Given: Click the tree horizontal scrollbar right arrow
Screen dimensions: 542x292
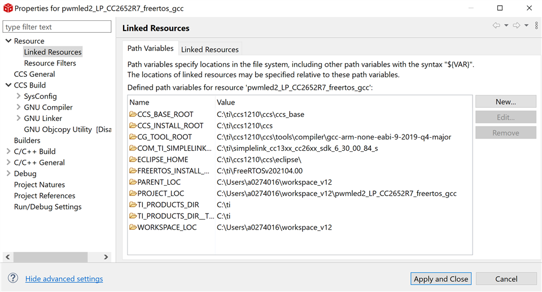Looking at the screenshot, I should (x=106, y=257).
